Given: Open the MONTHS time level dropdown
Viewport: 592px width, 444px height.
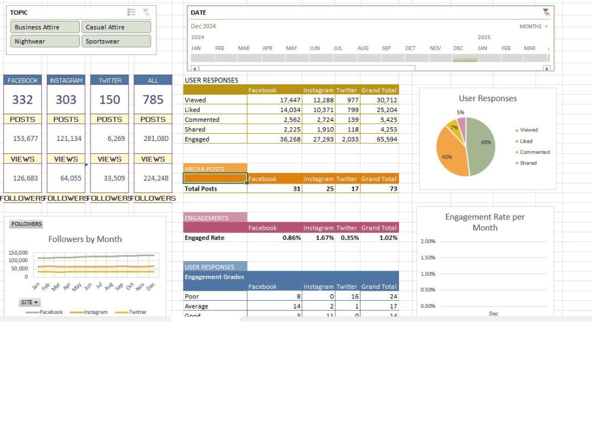Looking at the screenshot, I should [x=533, y=27].
